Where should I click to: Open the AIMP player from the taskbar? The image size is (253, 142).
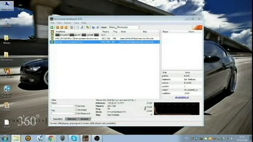28,138
